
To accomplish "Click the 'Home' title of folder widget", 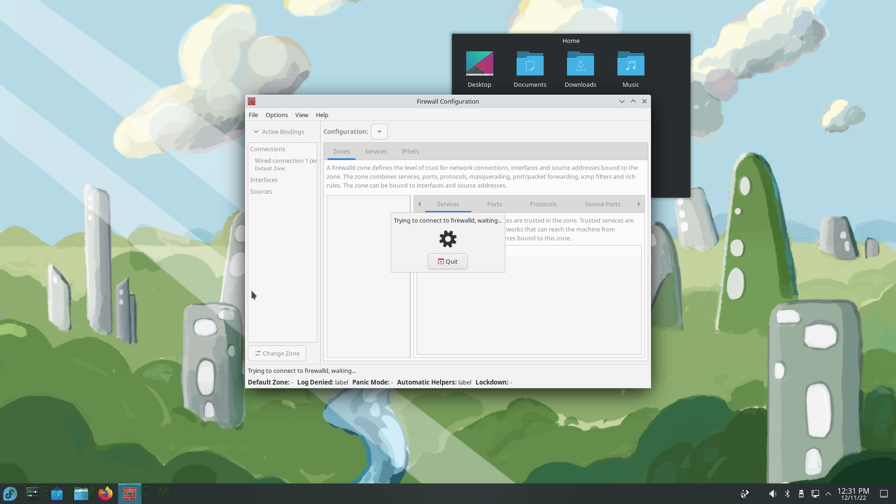I will point(571,41).
